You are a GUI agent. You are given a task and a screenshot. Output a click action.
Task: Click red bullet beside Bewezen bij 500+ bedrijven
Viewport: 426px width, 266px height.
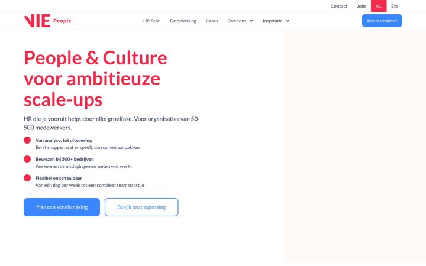click(x=27, y=159)
